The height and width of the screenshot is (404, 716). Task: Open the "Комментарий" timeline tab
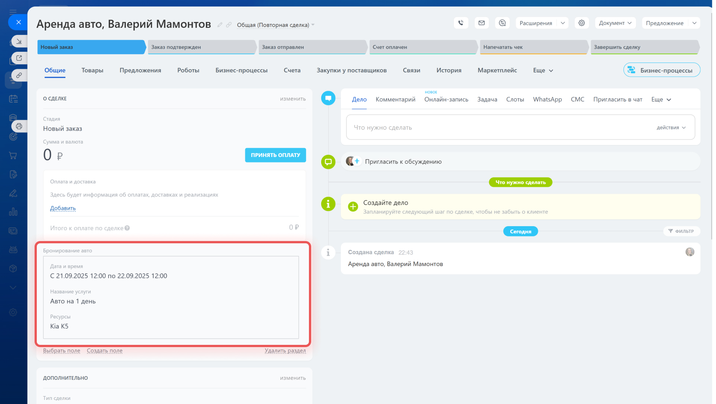click(395, 99)
